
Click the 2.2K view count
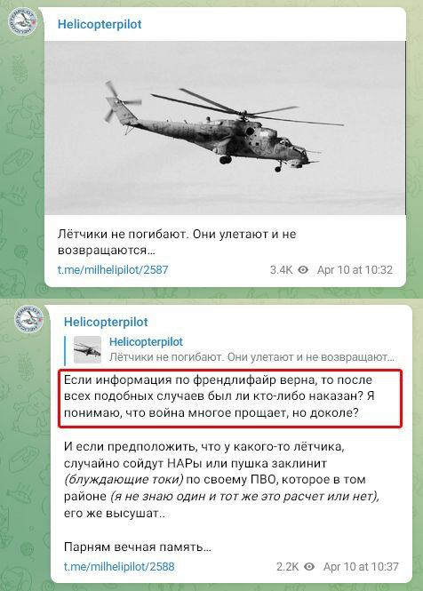coord(287,566)
